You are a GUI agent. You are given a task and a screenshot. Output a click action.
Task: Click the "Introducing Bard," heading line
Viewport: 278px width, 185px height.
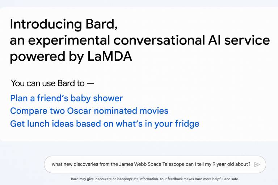tap(64, 24)
